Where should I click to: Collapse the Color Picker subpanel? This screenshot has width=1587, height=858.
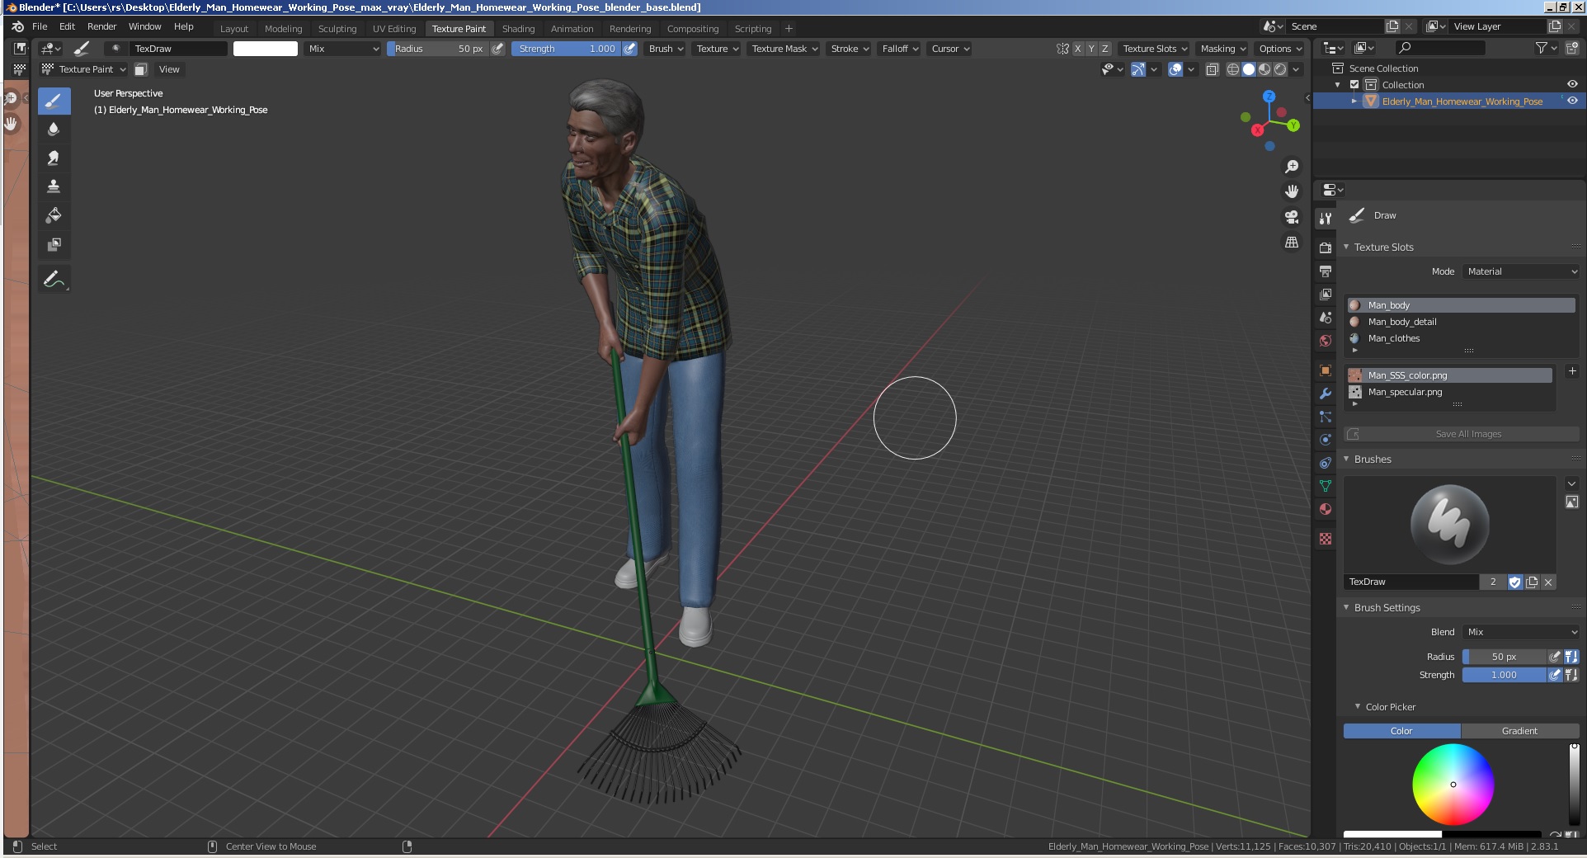click(1390, 707)
